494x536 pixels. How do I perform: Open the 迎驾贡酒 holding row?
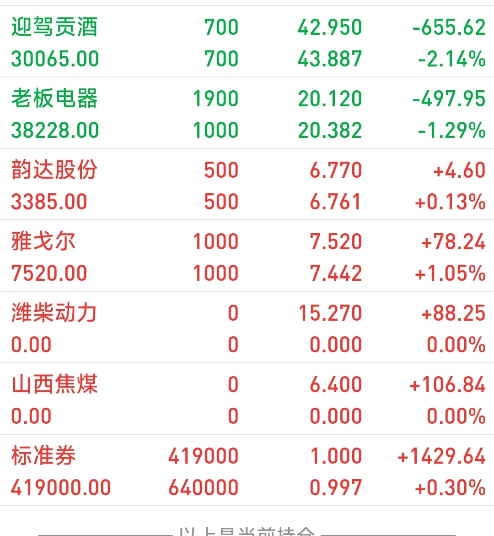point(247,42)
